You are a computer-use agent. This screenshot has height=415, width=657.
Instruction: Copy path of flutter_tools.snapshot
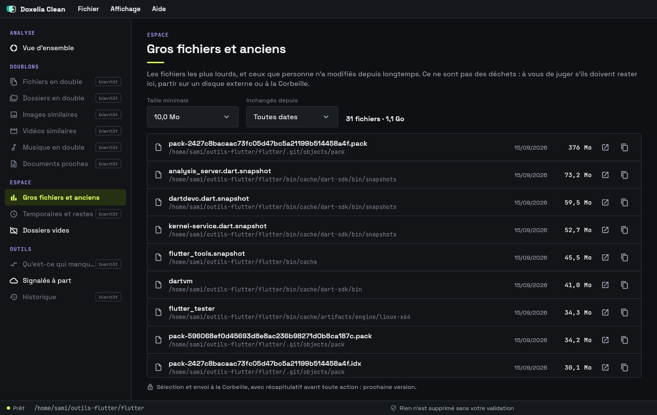tap(625, 257)
